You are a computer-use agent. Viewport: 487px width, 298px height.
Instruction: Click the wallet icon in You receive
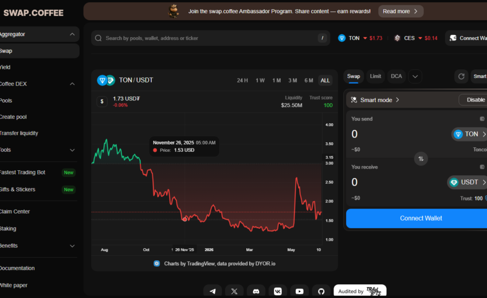482,167
